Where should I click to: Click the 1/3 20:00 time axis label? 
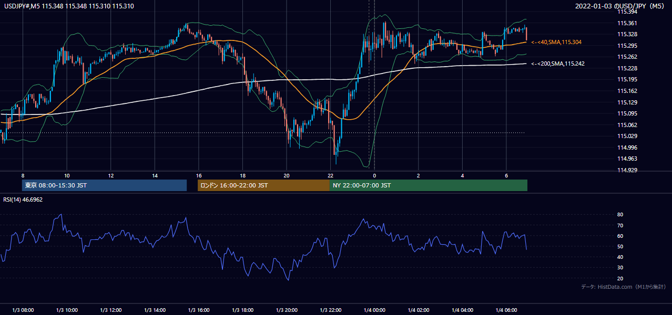click(287, 310)
